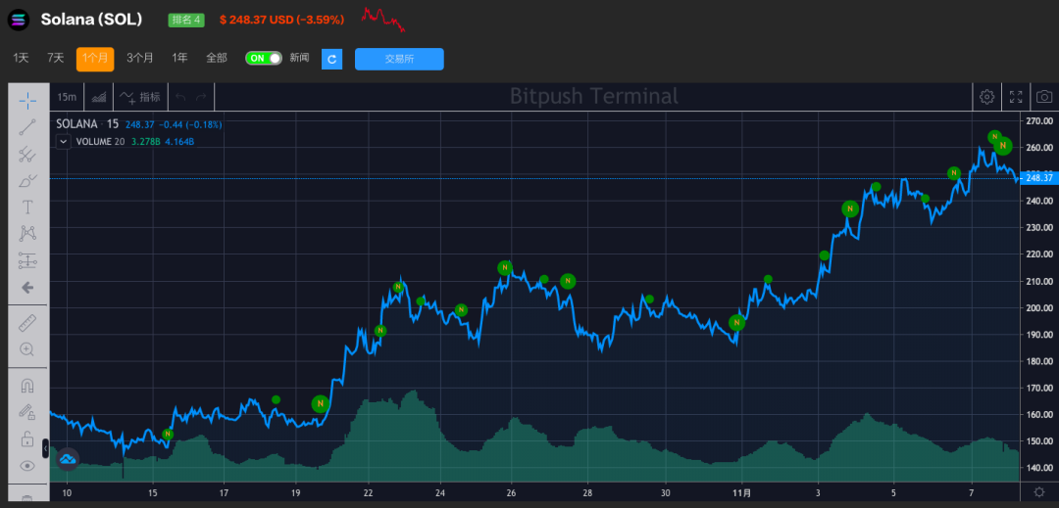This screenshot has height=508, width=1059.
Task: Hide all drawings with the eye icon
Action: click(27, 466)
